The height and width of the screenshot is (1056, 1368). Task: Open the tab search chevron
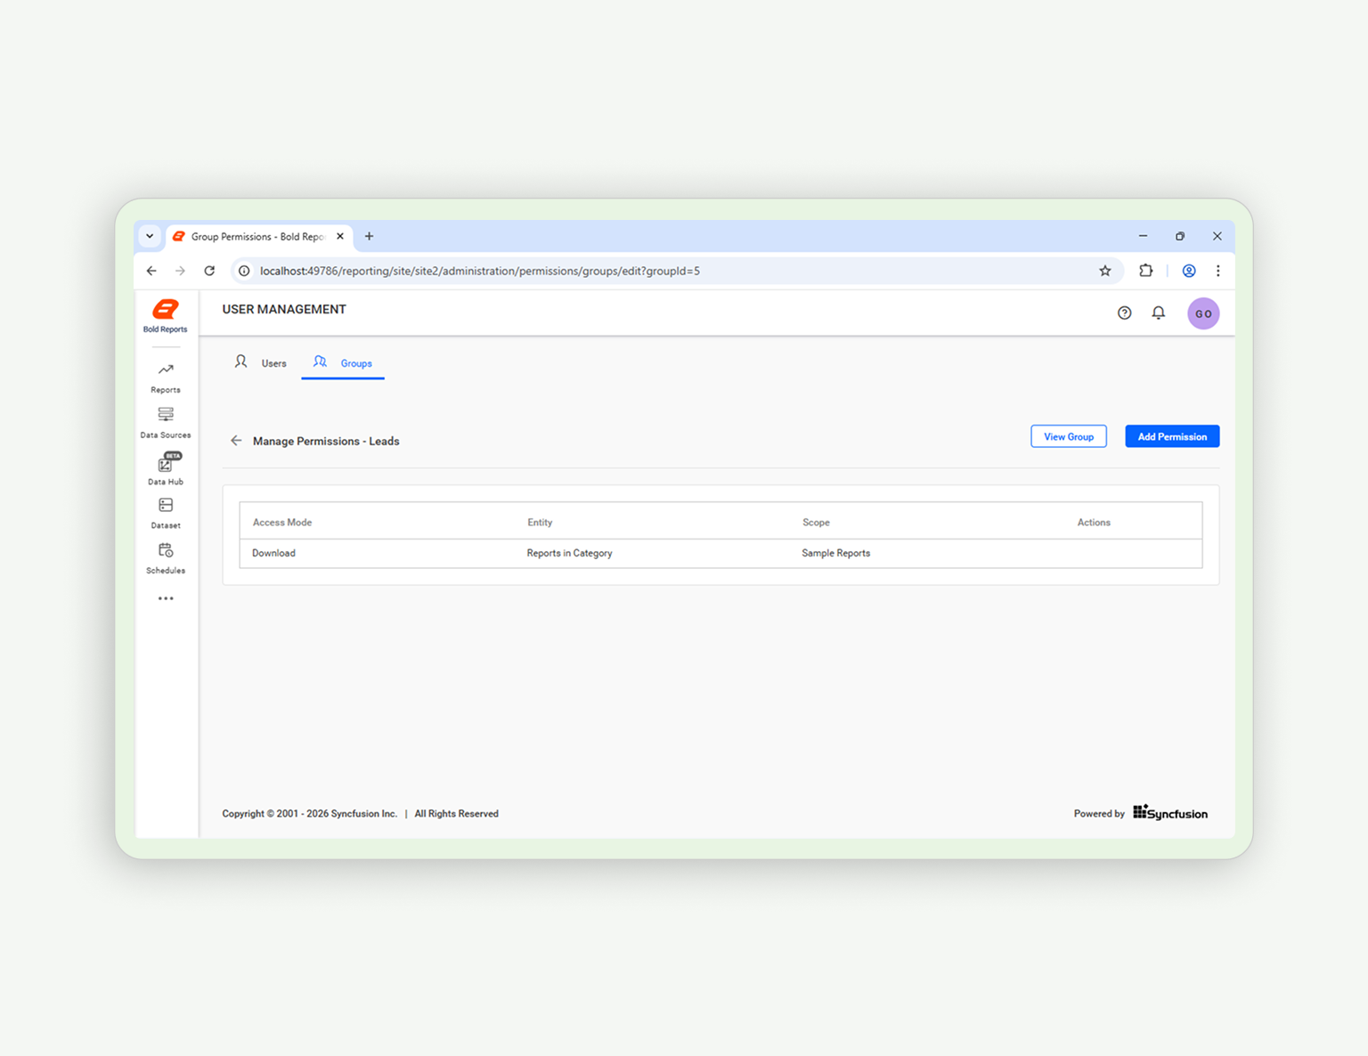click(x=150, y=236)
